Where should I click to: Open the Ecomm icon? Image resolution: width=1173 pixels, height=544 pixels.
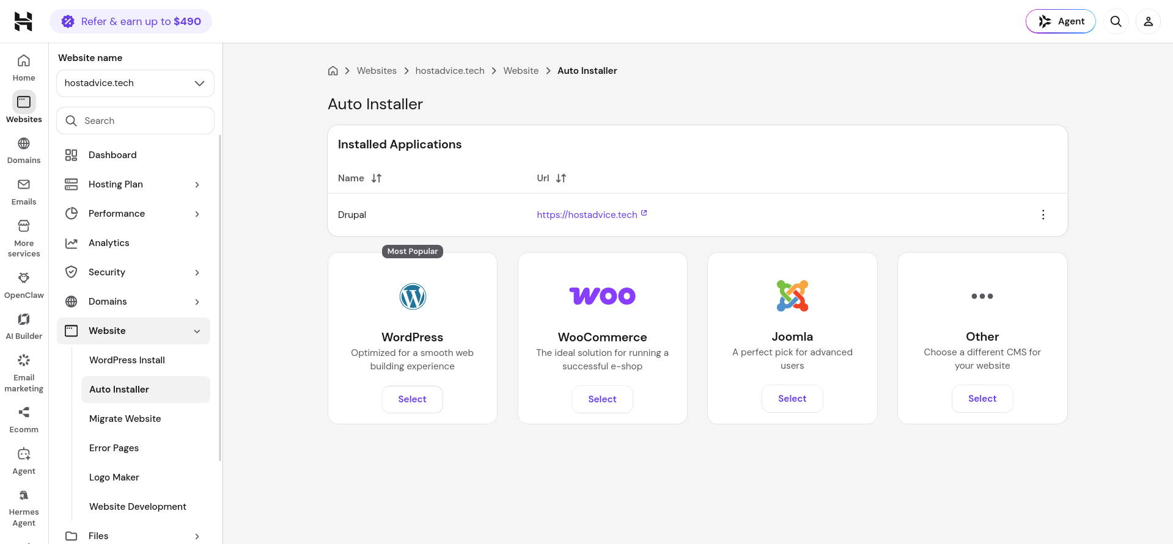[x=24, y=412]
